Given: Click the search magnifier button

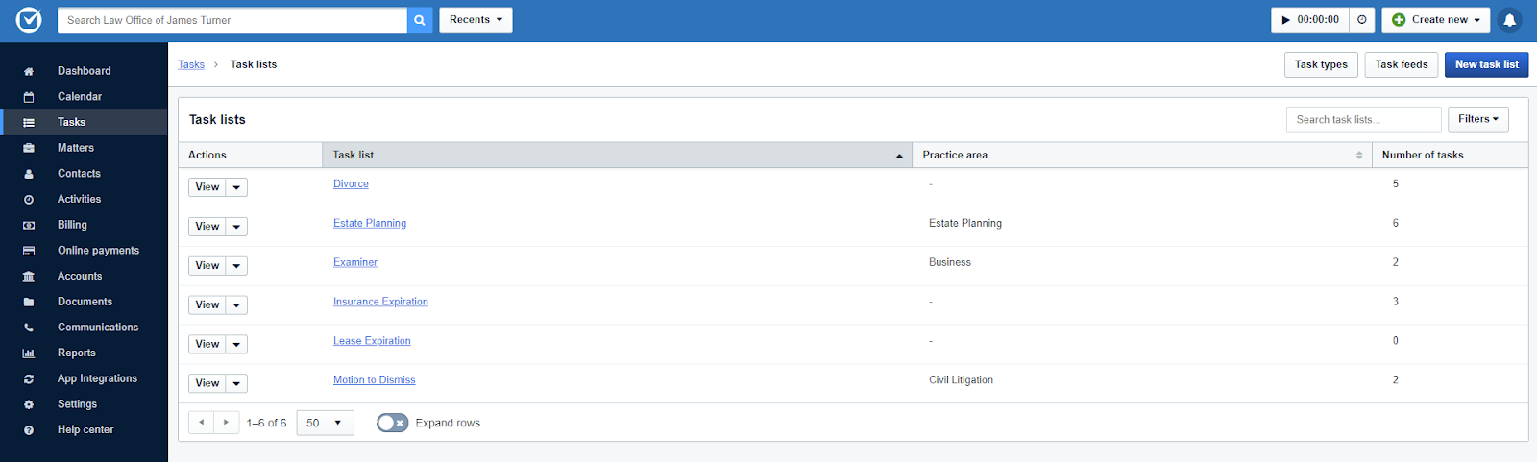Looking at the screenshot, I should 420,20.
